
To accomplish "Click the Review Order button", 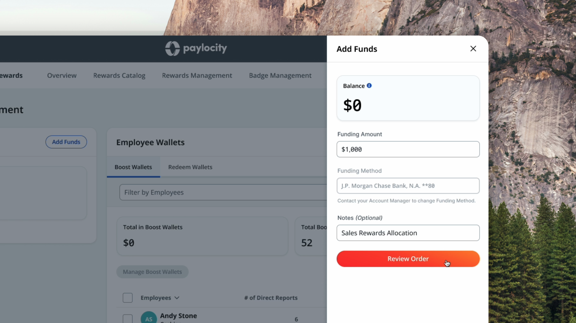I will tap(408, 259).
